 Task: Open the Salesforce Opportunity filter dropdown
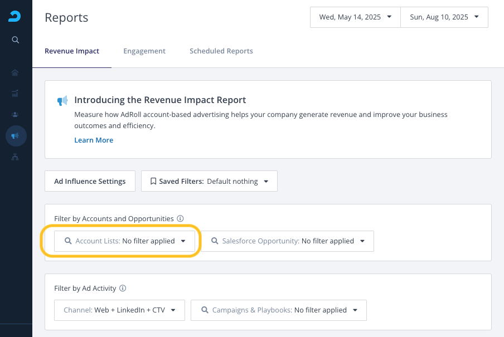pyautogui.click(x=288, y=241)
